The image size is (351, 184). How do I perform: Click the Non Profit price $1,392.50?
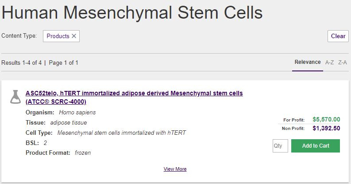click(x=326, y=128)
